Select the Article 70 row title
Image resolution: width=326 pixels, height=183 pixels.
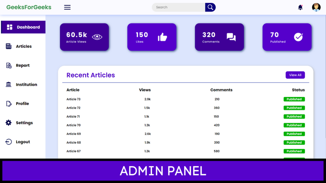click(x=73, y=125)
